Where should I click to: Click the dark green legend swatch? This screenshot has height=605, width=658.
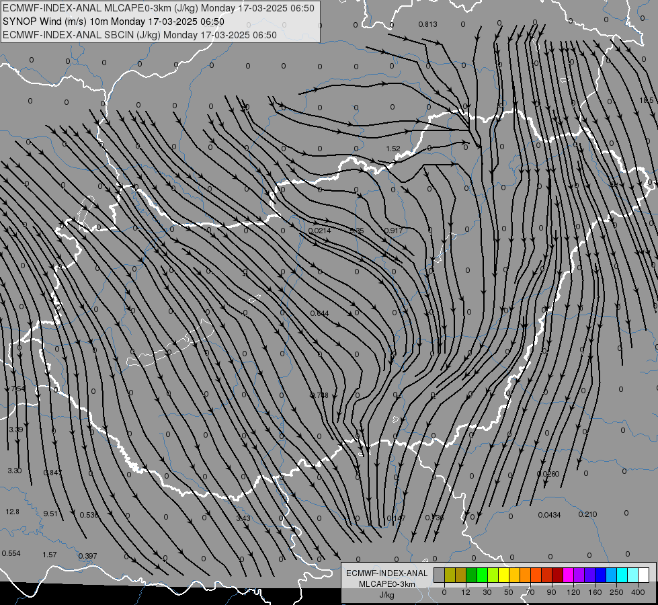tap(472, 575)
